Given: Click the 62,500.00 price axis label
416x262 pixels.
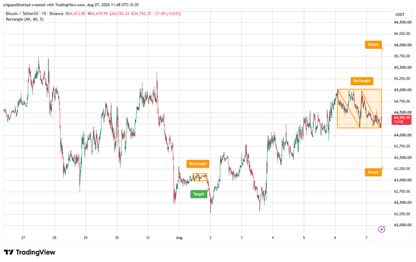Looking at the screenshot, I should [x=403, y=203].
